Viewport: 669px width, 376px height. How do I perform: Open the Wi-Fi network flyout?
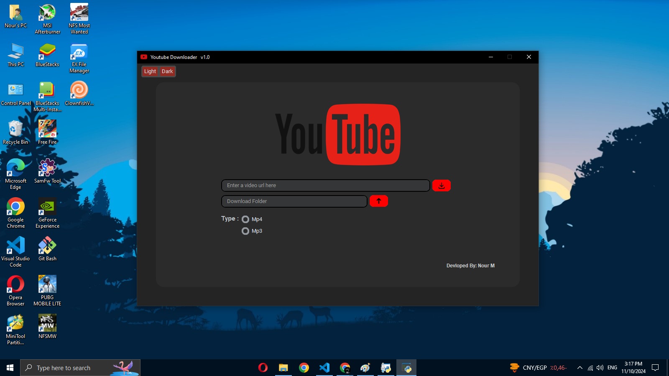point(590,368)
